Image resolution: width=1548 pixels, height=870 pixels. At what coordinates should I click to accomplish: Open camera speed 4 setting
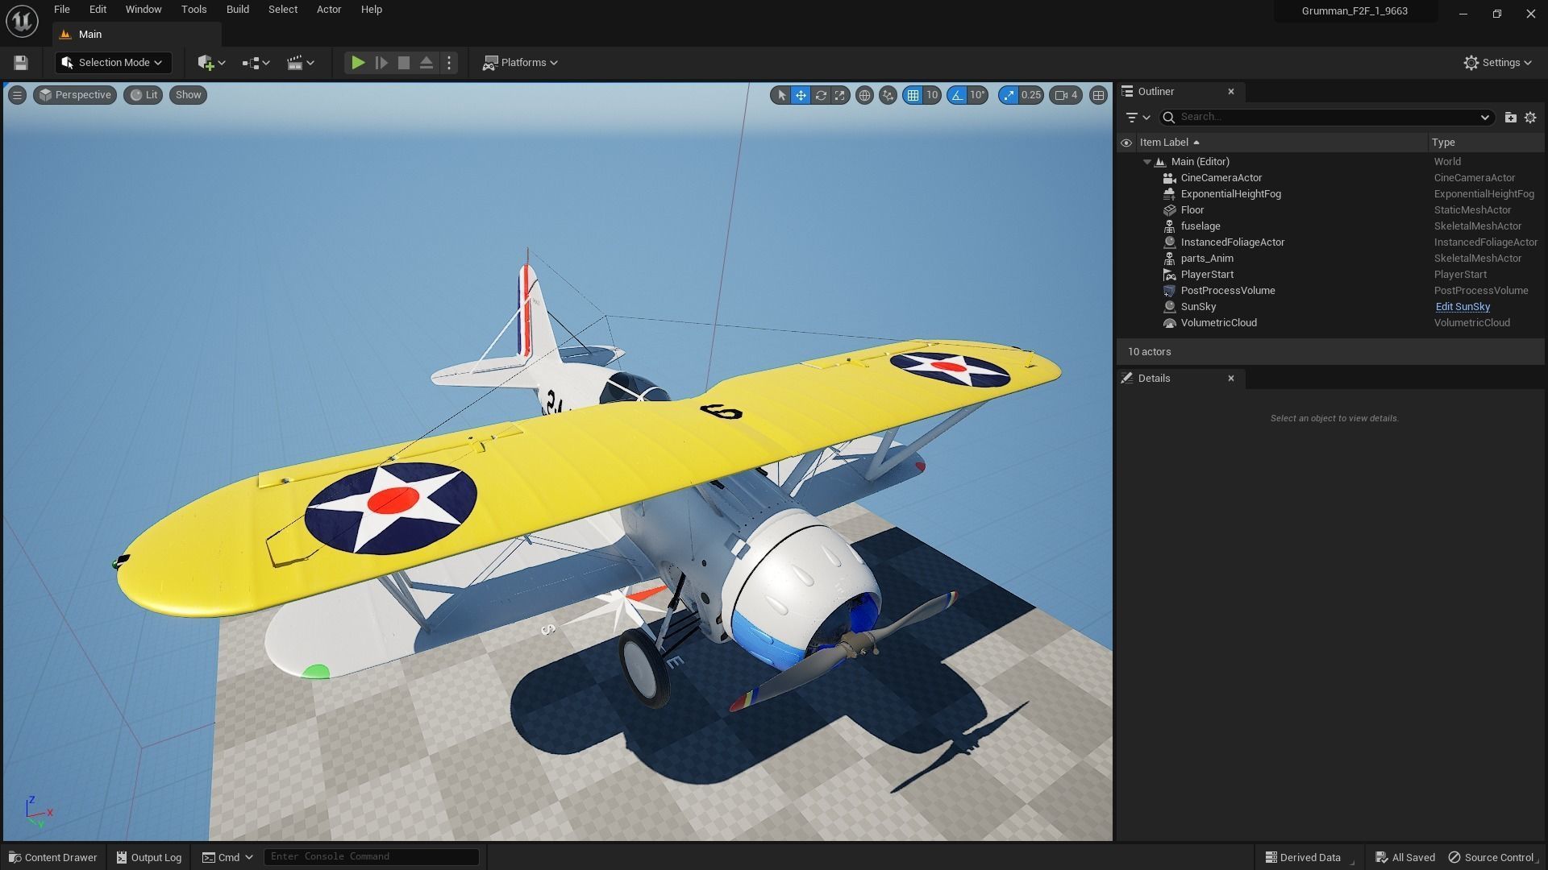(1066, 95)
